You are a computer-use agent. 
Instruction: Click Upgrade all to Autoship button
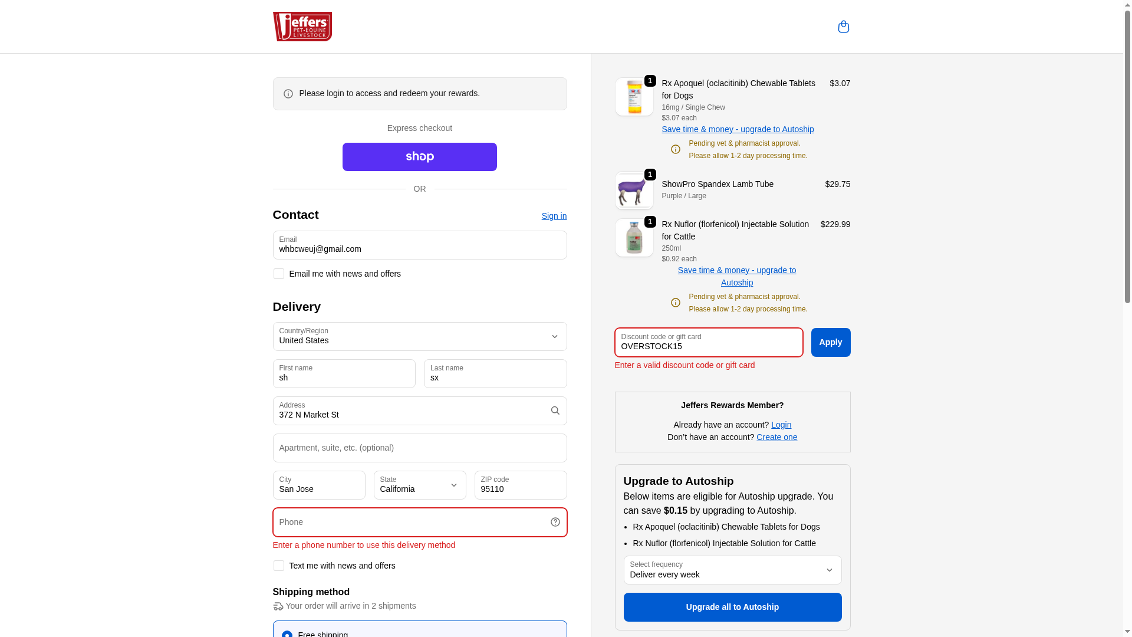click(732, 607)
